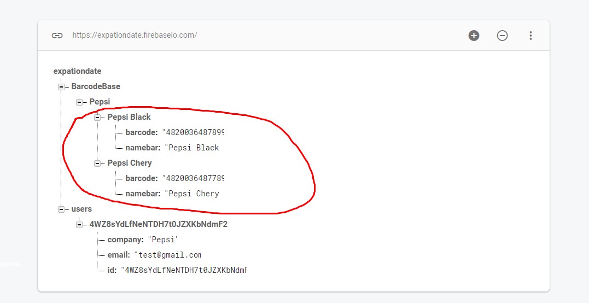Image resolution: width=589 pixels, height=303 pixels.
Task: Click the email key label
Action: click(119, 255)
